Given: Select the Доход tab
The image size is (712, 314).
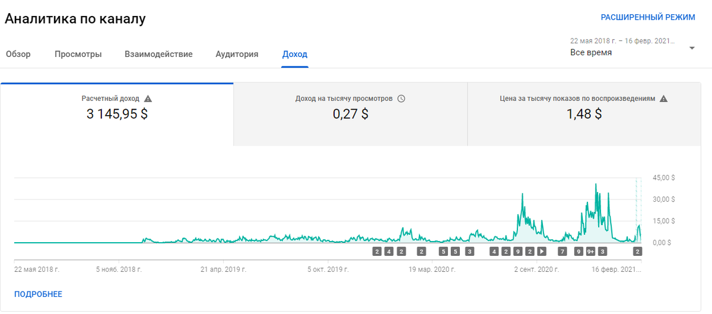Looking at the screenshot, I should click(x=295, y=54).
